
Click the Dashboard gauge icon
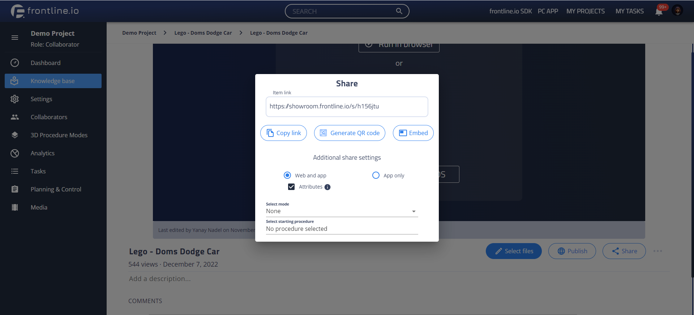15,63
